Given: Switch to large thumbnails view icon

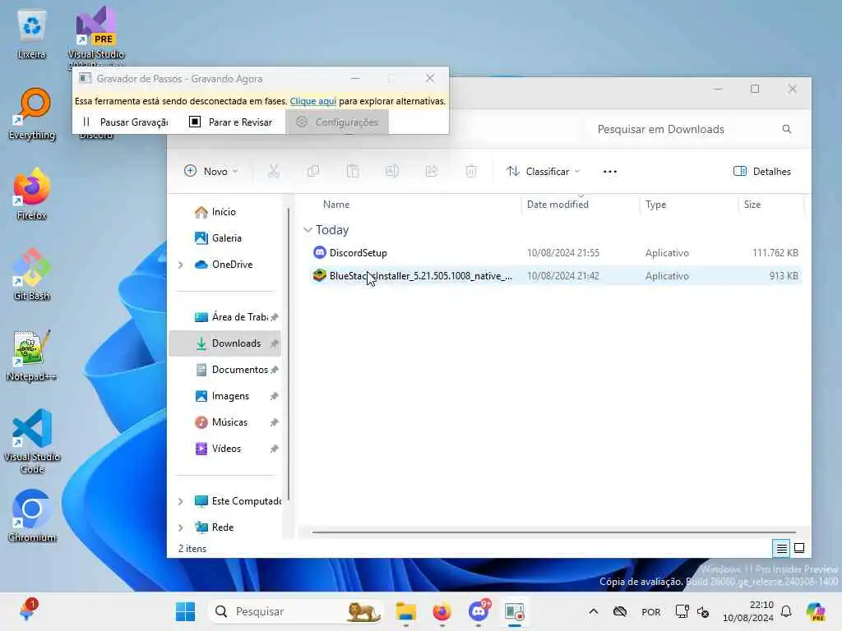Looking at the screenshot, I should [799, 548].
